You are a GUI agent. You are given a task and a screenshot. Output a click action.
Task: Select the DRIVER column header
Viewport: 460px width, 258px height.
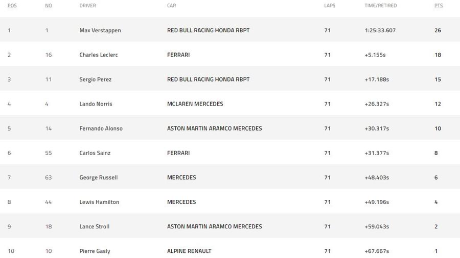[x=87, y=6]
